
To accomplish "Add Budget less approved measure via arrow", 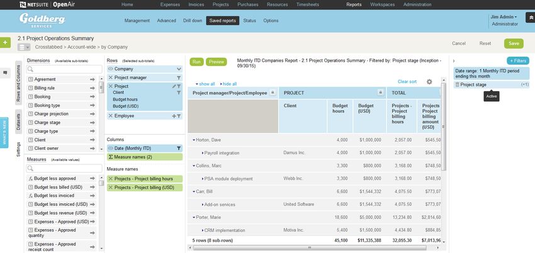I will click(x=92, y=178).
